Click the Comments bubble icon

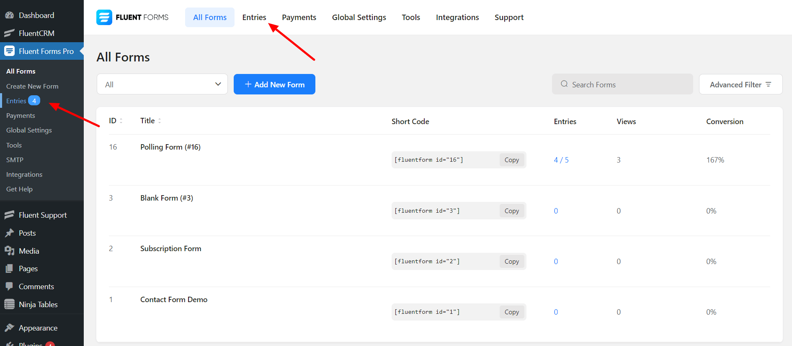coord(9,287)
